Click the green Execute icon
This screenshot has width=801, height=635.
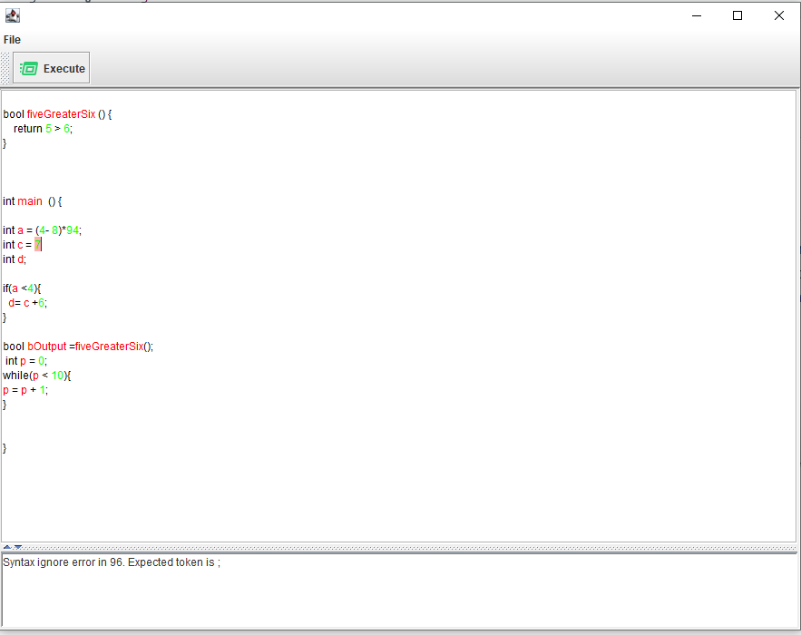tap(29, 68)
